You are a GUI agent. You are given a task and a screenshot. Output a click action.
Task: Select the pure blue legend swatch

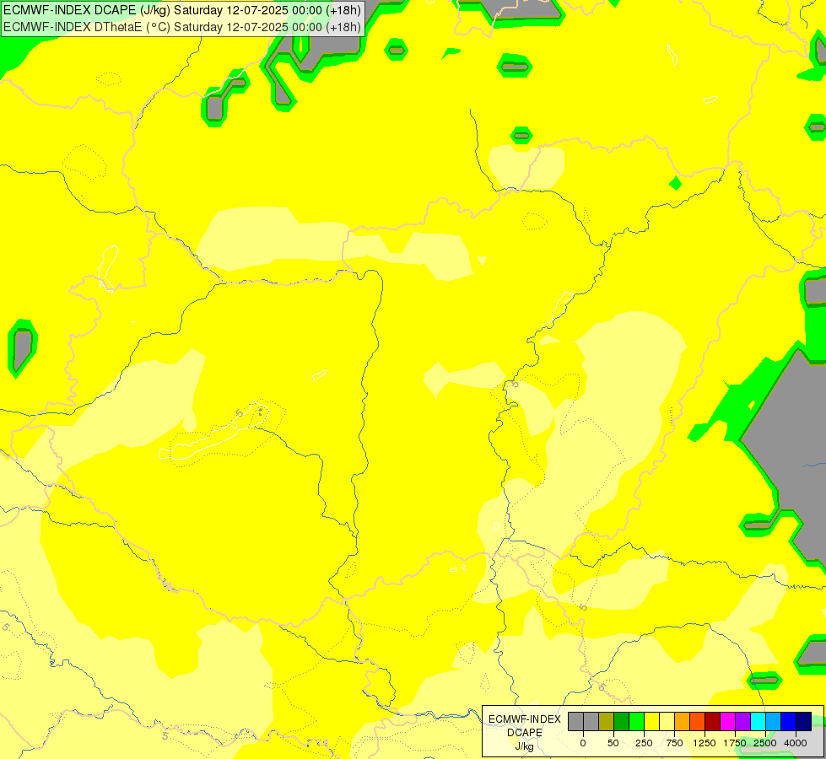[x=789, y=721]
